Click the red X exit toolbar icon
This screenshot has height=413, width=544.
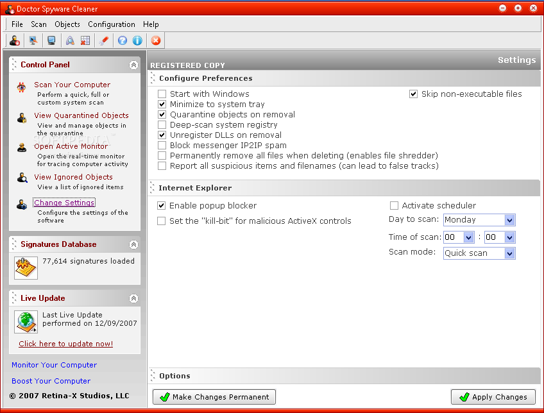tap(156, 40)
